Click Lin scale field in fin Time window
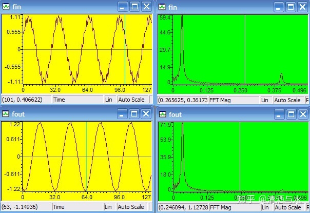The width and height of the screenshot is (310, 213). point(110,100)
